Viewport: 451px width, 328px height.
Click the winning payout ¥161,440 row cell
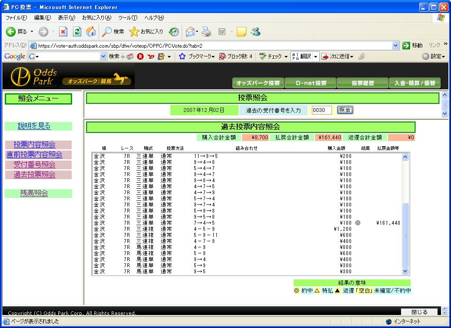click(388, 223)
